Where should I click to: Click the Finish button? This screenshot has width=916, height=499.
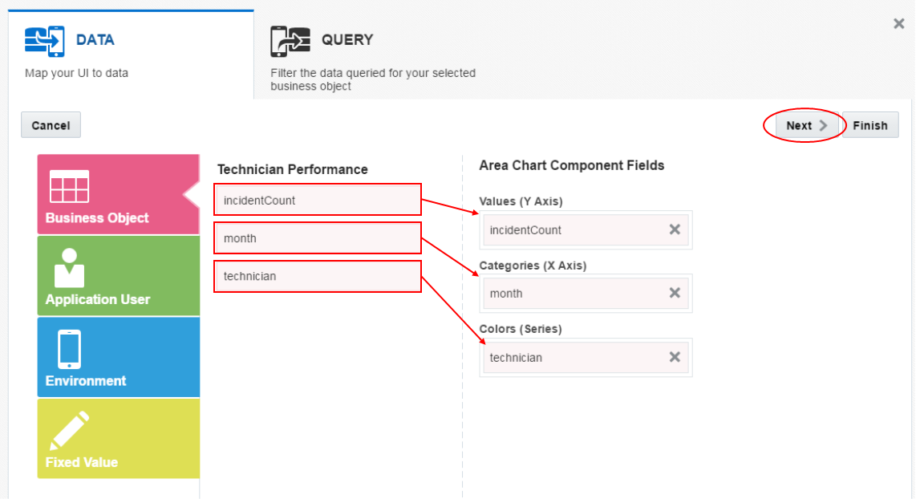(x=870, y=126)
